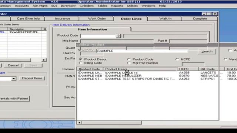Click the product code lookup question-mark button

(x=118, y=36)
